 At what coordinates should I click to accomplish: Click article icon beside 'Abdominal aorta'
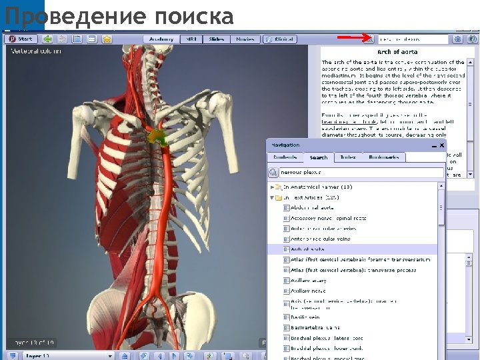[x=286, y=208]
